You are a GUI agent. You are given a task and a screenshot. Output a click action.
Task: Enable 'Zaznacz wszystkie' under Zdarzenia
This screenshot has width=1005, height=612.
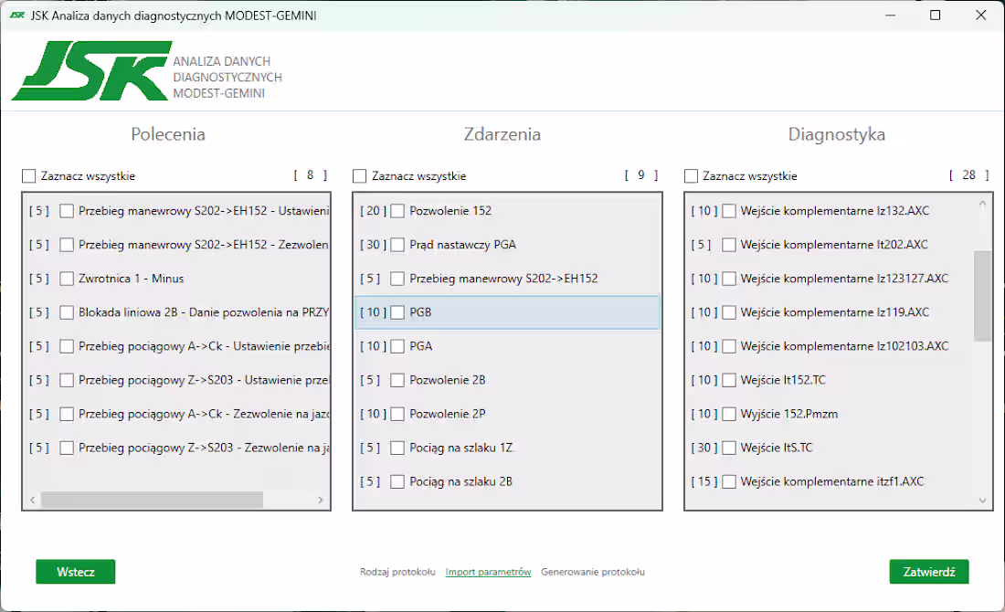tap(358, 175)
